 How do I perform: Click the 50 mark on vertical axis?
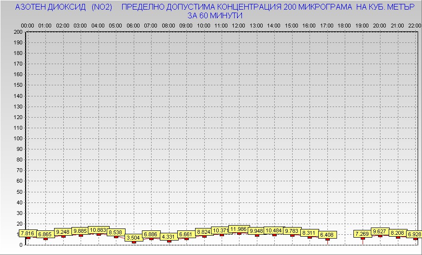pos(19,191)
